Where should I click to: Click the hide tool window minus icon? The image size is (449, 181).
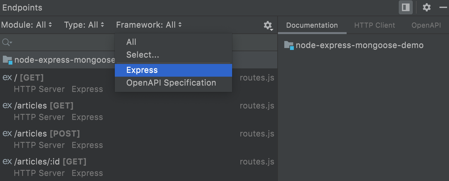(443, 7)
